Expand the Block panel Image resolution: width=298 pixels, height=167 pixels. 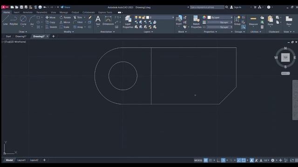click(x=182, y=32)
